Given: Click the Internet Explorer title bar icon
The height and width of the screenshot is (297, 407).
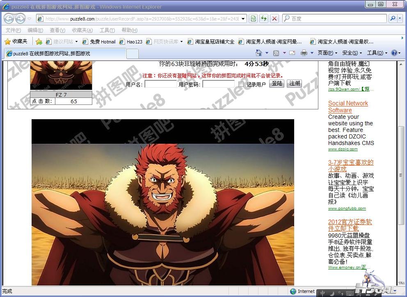Looking at the screenshot, I should pyautogui.click(x=6, y=7).
